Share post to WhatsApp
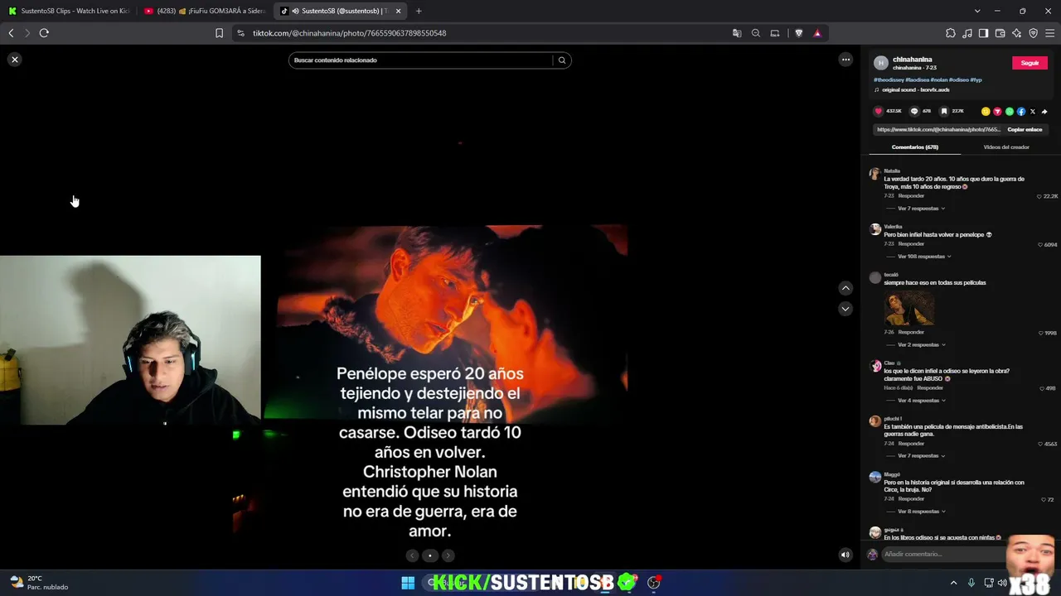This screenshot has height=596, width=1061. coord(1010,112)
